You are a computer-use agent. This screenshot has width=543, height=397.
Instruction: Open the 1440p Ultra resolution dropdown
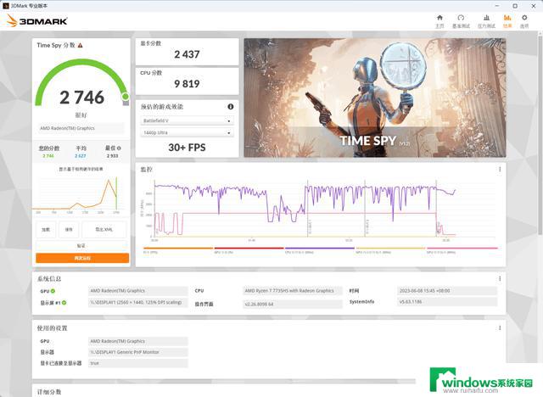pos(187,132)
